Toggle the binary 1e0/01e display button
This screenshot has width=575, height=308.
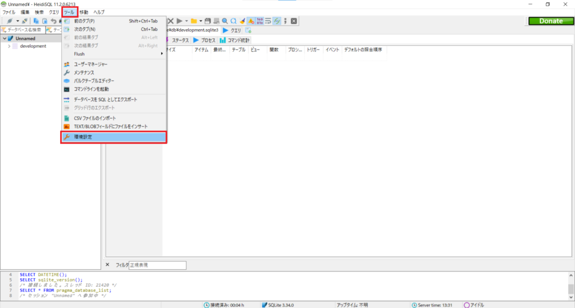point(260,21)
